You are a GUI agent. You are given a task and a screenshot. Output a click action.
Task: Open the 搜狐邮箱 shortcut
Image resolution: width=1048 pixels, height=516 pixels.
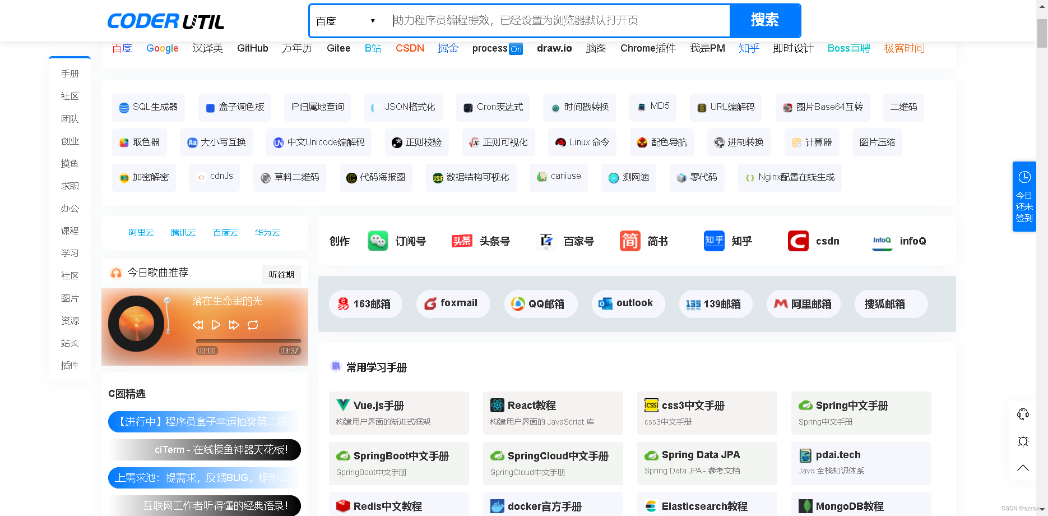click(x=891, y=304)
